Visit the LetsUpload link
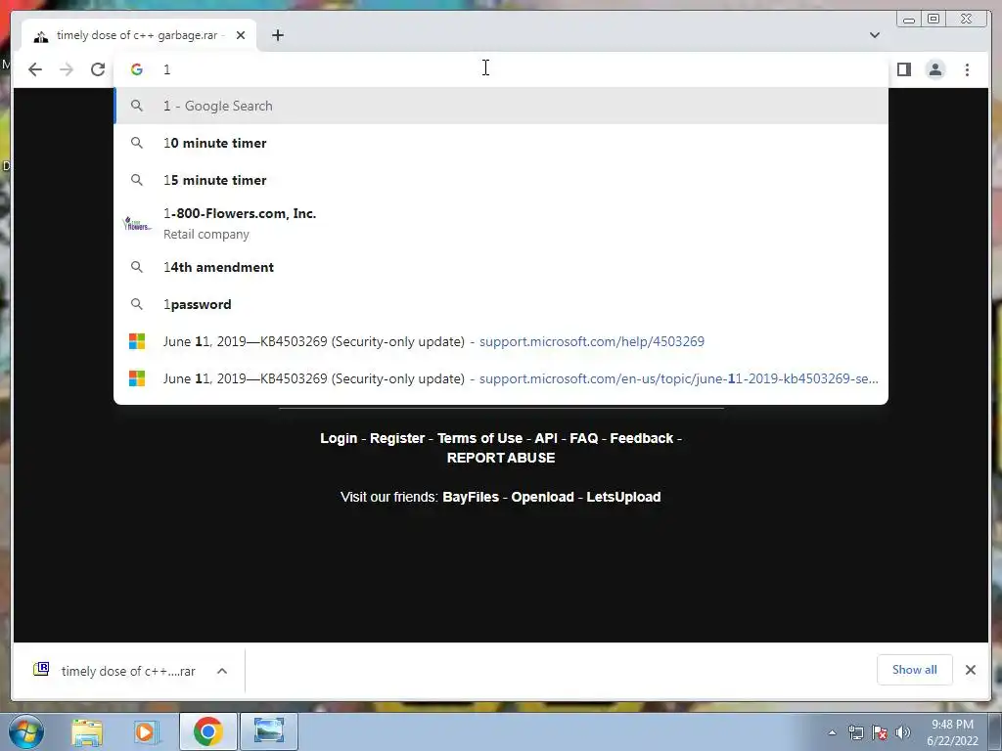The height and width of the screenshot is (751, 1002). click(623, 497)
